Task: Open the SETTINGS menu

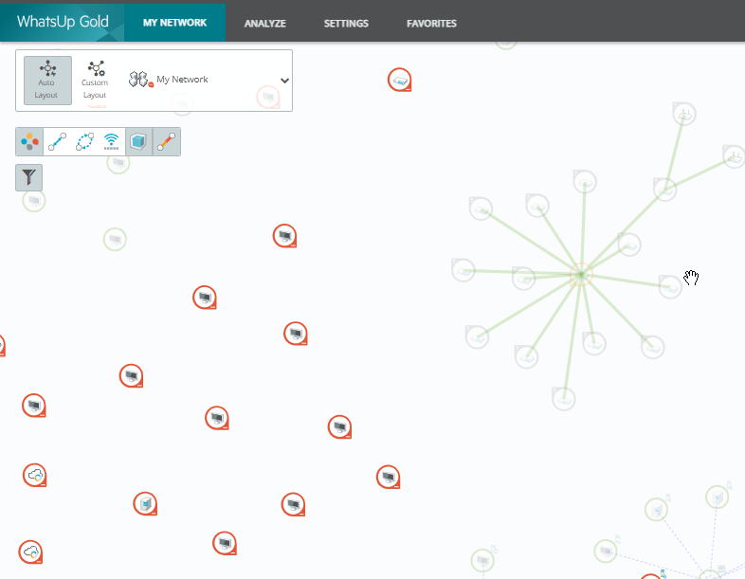Action: pos(346,24)
